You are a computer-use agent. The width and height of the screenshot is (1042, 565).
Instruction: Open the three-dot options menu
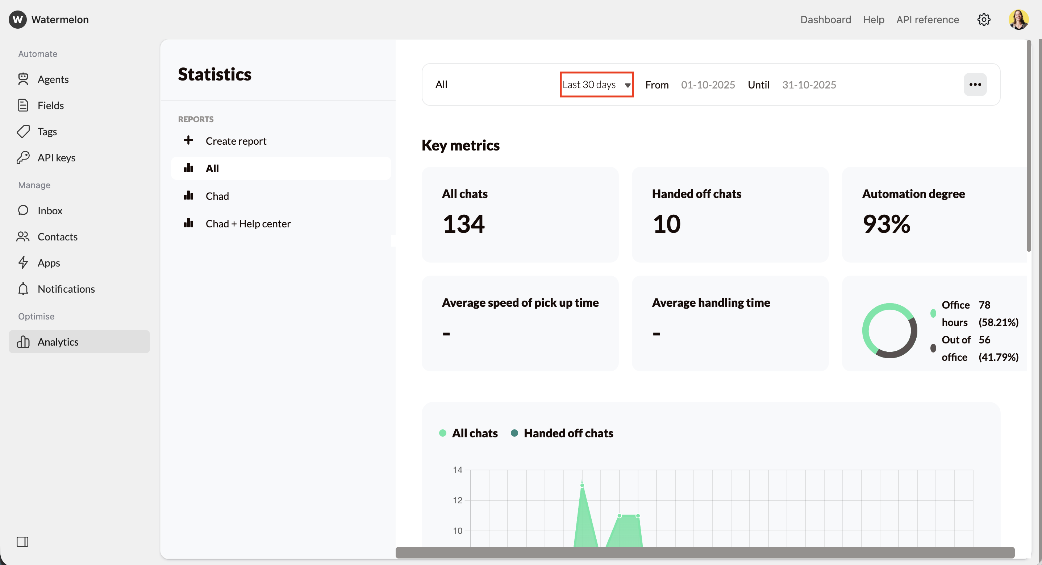[976, 84]
